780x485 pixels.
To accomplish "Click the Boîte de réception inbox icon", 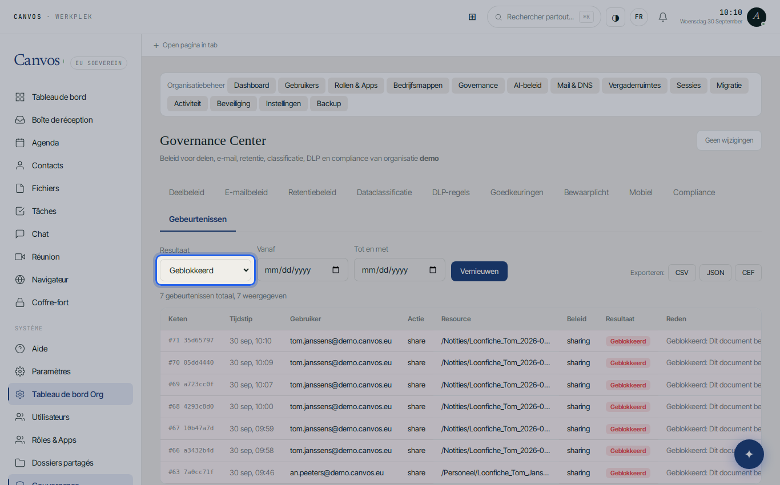I will pos(20,120).
